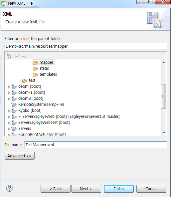Image resolution: width=171 pixels, height=197 pixels.
Task: Click the File name input field
Action: [95, 145]
